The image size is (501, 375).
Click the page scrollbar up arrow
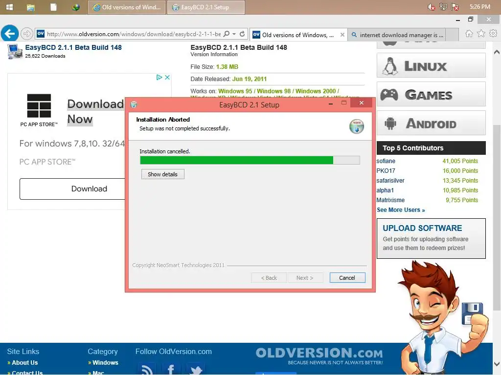tap(497, 52)
